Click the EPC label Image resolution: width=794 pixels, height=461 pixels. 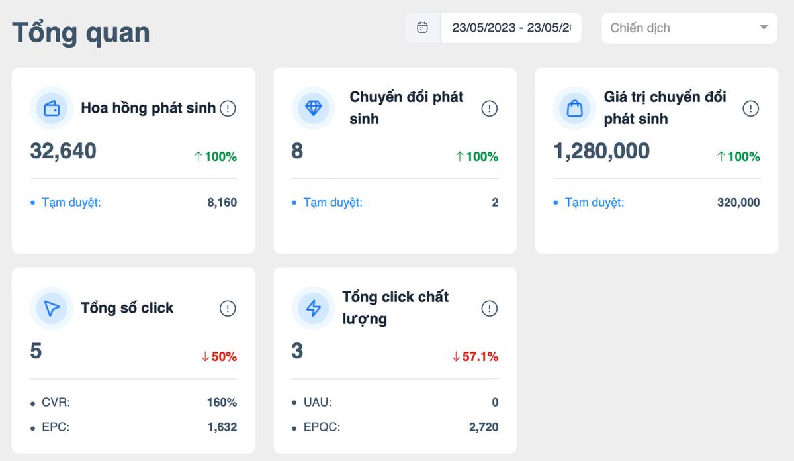pyautogui.click(x=56, y=427)
